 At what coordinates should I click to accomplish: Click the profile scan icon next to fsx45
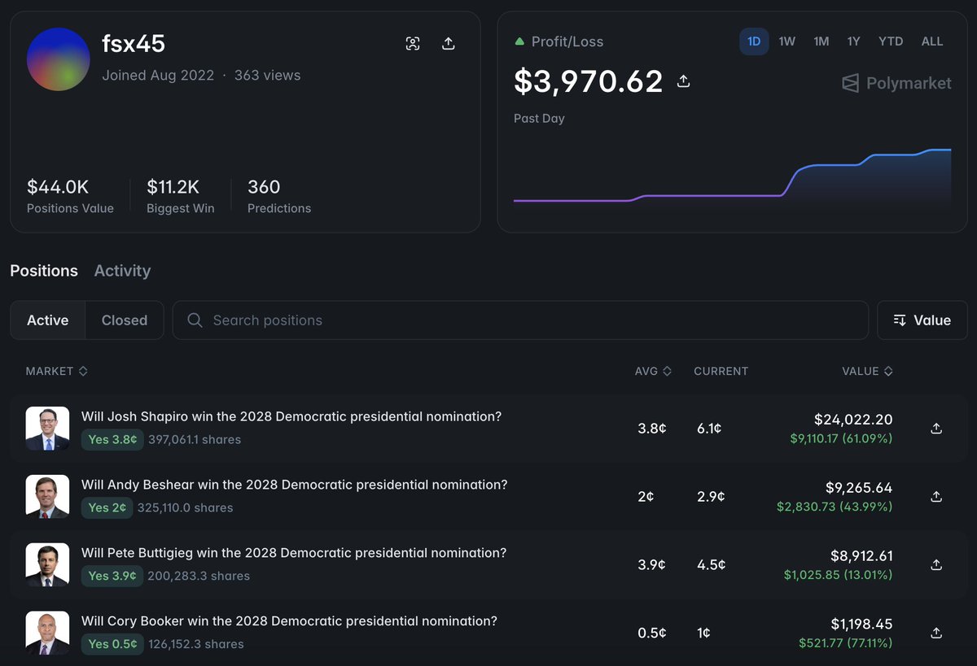point(413,44)
